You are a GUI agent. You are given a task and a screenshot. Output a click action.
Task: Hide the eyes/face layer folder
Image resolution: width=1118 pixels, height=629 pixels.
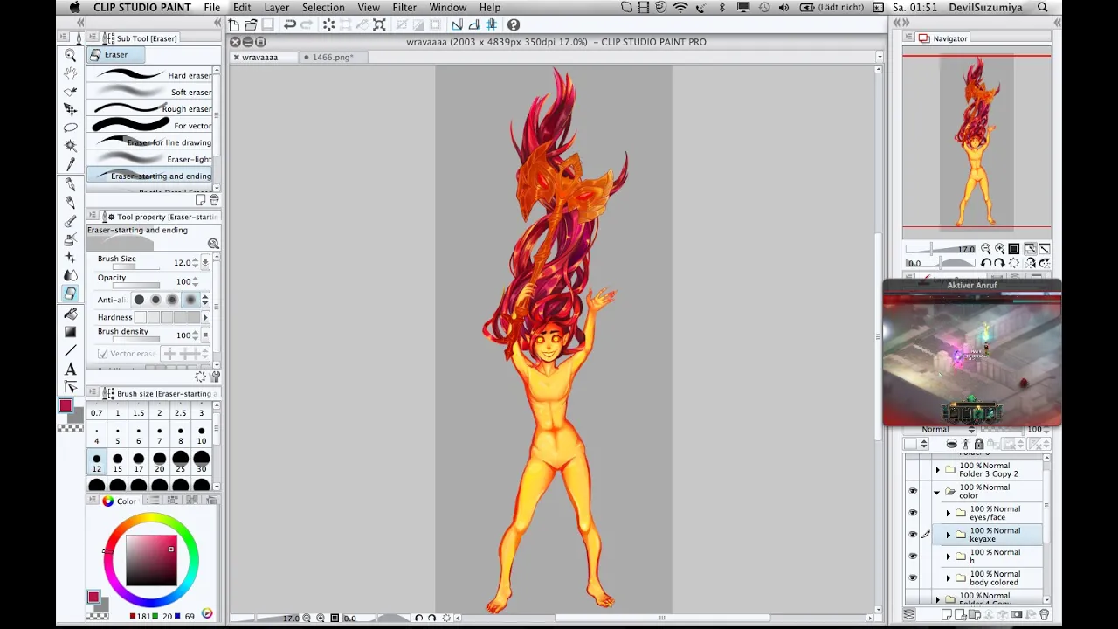click(913, 513)
